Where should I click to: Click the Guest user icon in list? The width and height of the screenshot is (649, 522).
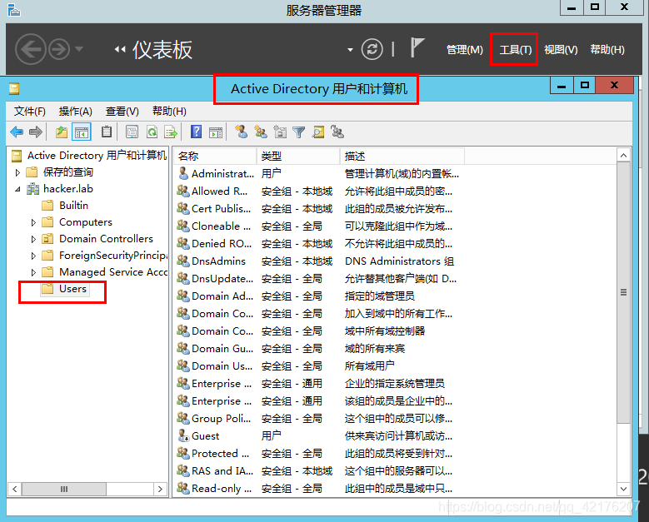[x=183, y=435]
